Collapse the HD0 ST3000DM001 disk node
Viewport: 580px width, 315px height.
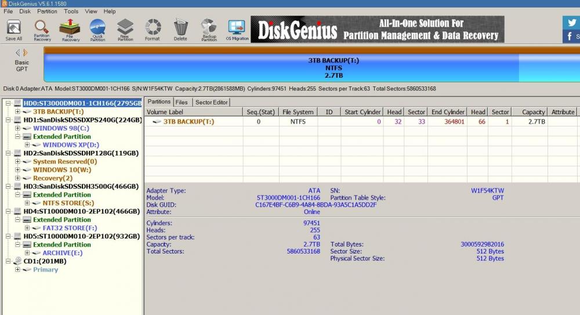click(x=8, y=103)
